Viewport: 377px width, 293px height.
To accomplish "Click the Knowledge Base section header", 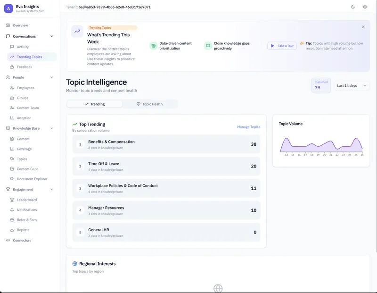I will point(30,128).
